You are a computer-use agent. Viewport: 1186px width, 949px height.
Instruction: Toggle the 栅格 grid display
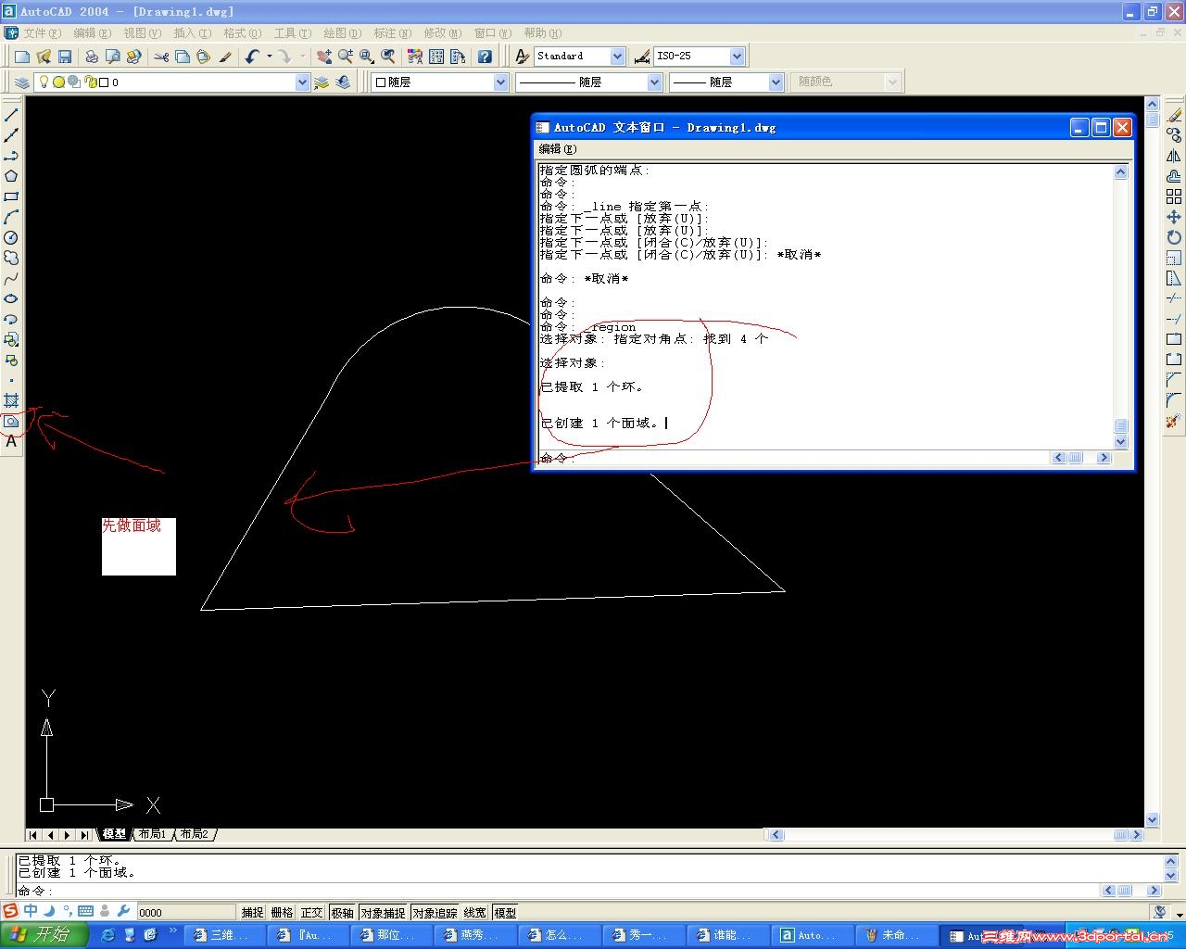pos(282,913)
